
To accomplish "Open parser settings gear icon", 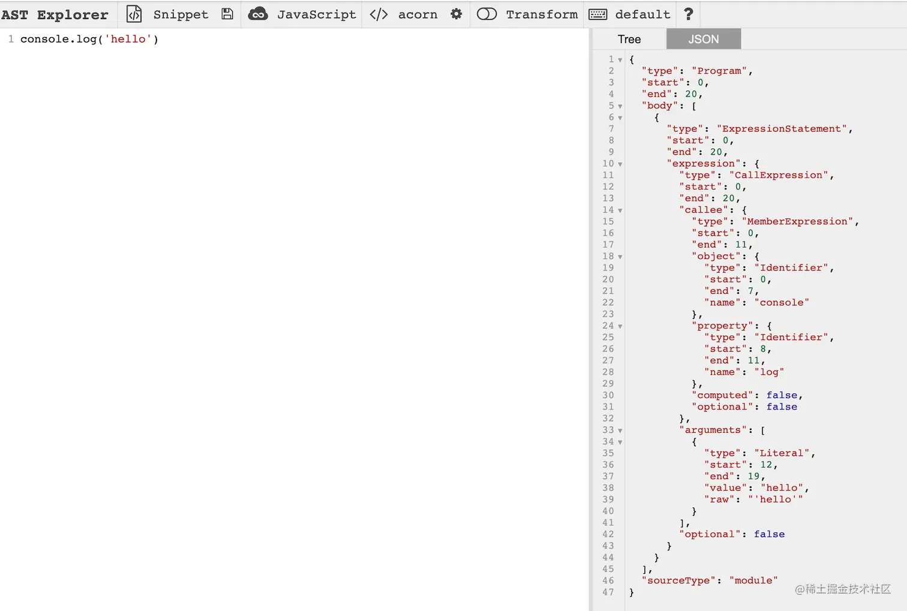I will click(x=456, y=14).
